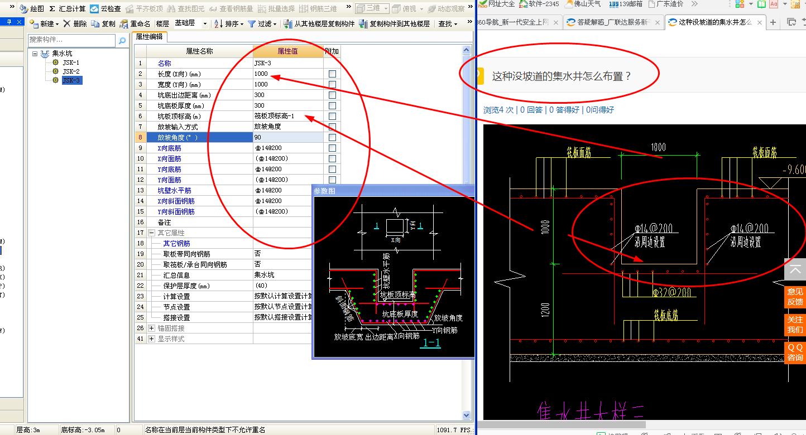Toggle 附加 checkbox for 坑板顶标高

coord(332,116)
